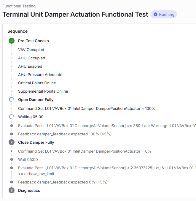Expand the Close Damper Fully section heading
The width and height of the screenshot is (196, 201).
(36, 142)
